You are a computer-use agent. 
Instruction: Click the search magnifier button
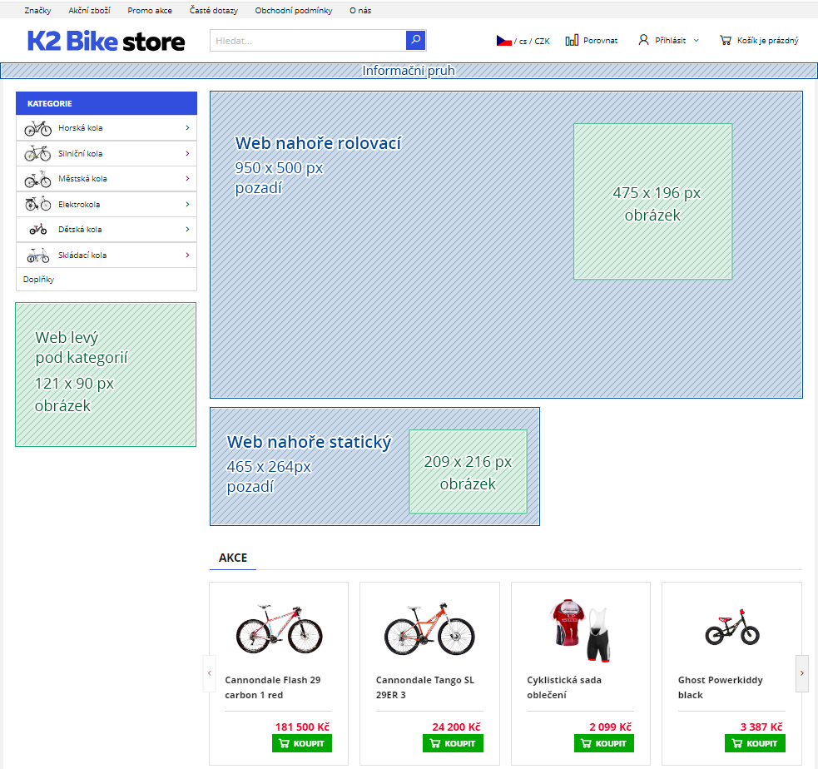pos(415,40)
